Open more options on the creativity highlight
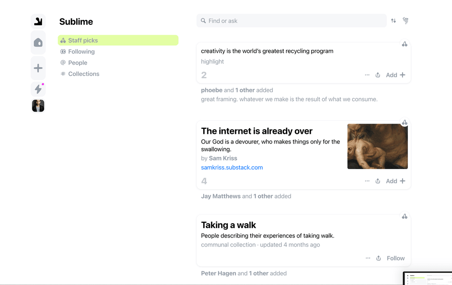 pos(367,75)
